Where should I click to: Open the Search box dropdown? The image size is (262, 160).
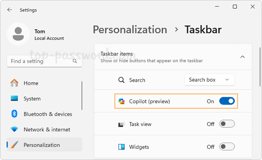click(x=210, y=80)
